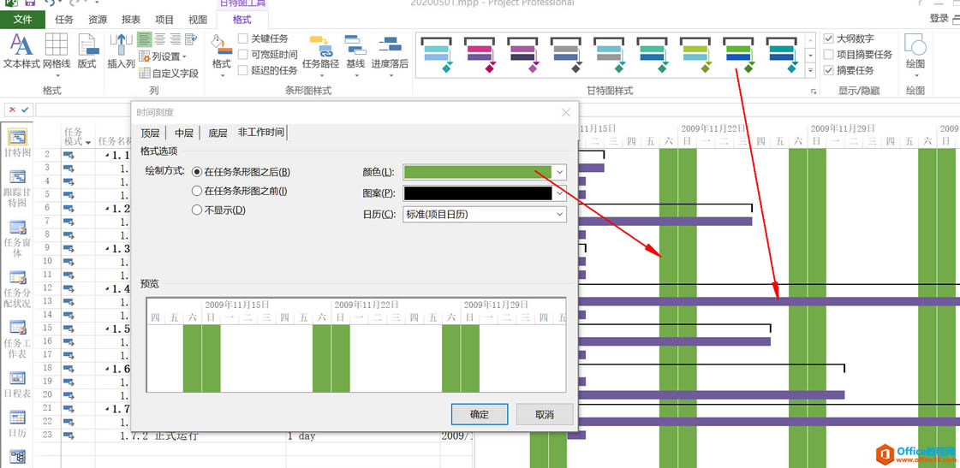Choose 在任务条形图之前 radio option

198,192
